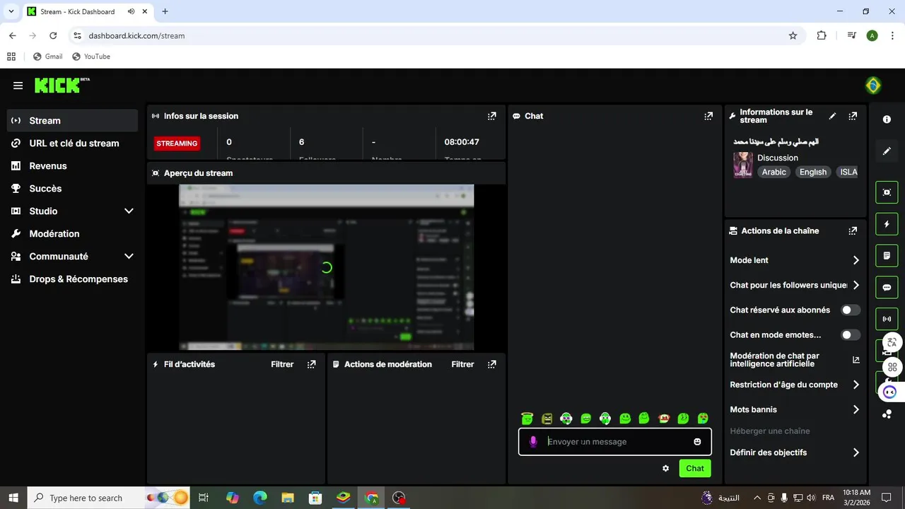Click the three-dots icon at the bottom of the right sidebar

[x=887, y=414]
